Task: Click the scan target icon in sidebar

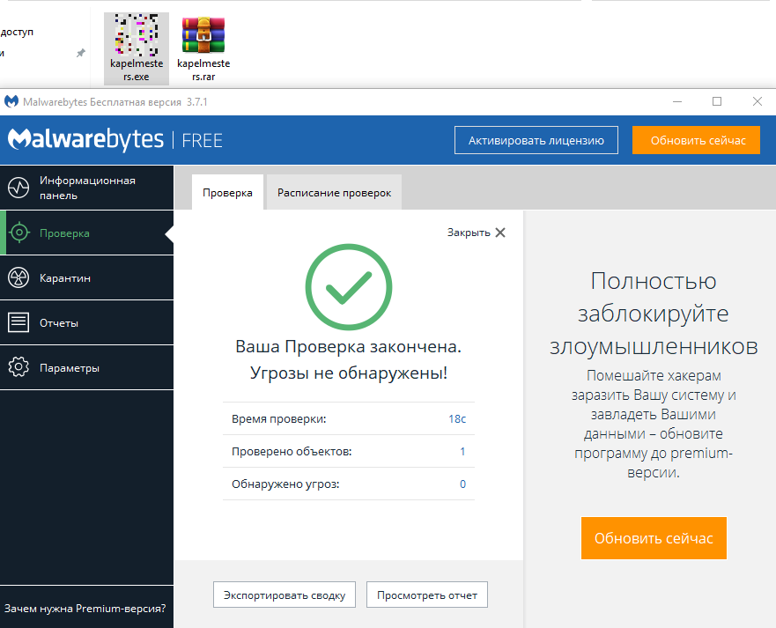Action: point(19,233)
